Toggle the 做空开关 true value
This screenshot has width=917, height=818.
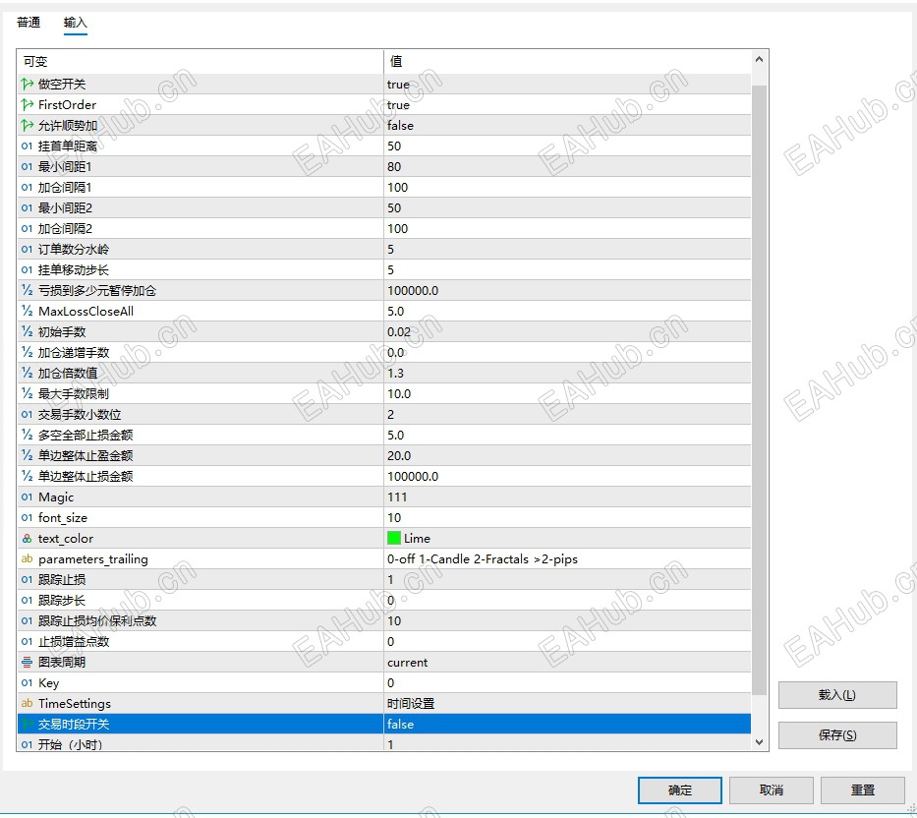tap(567, 85)
